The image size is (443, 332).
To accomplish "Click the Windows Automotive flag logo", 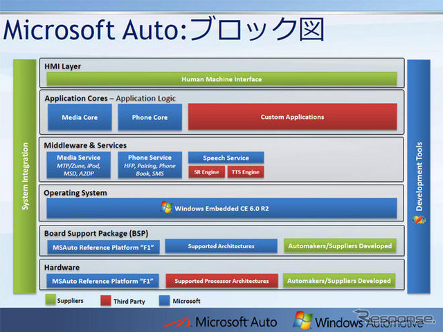I will 303,320.
